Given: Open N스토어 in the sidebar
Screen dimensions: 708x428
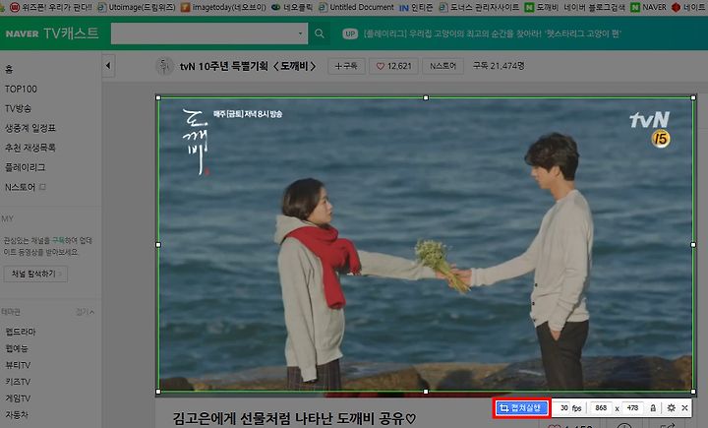Looking at the screenshot, I should (x=20, y=187).
